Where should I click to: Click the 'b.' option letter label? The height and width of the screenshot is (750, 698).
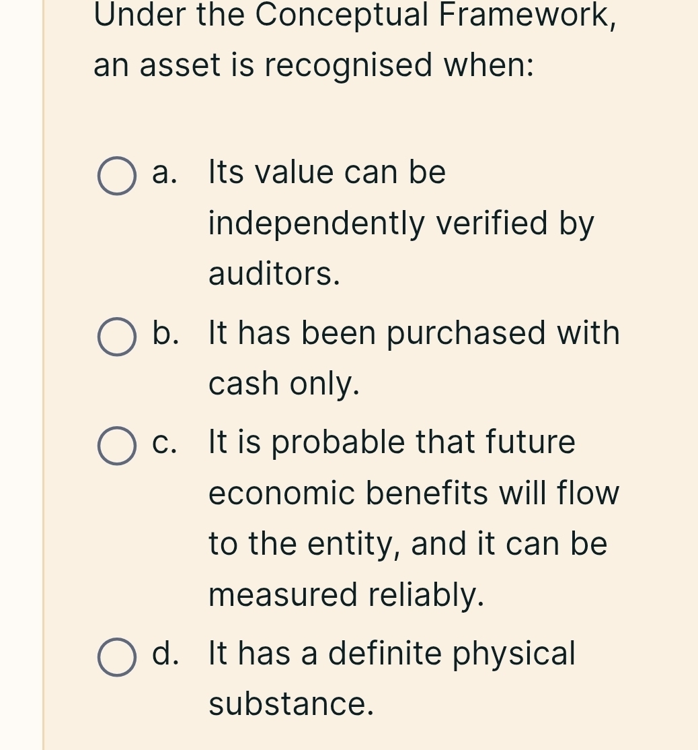point(165,333)
